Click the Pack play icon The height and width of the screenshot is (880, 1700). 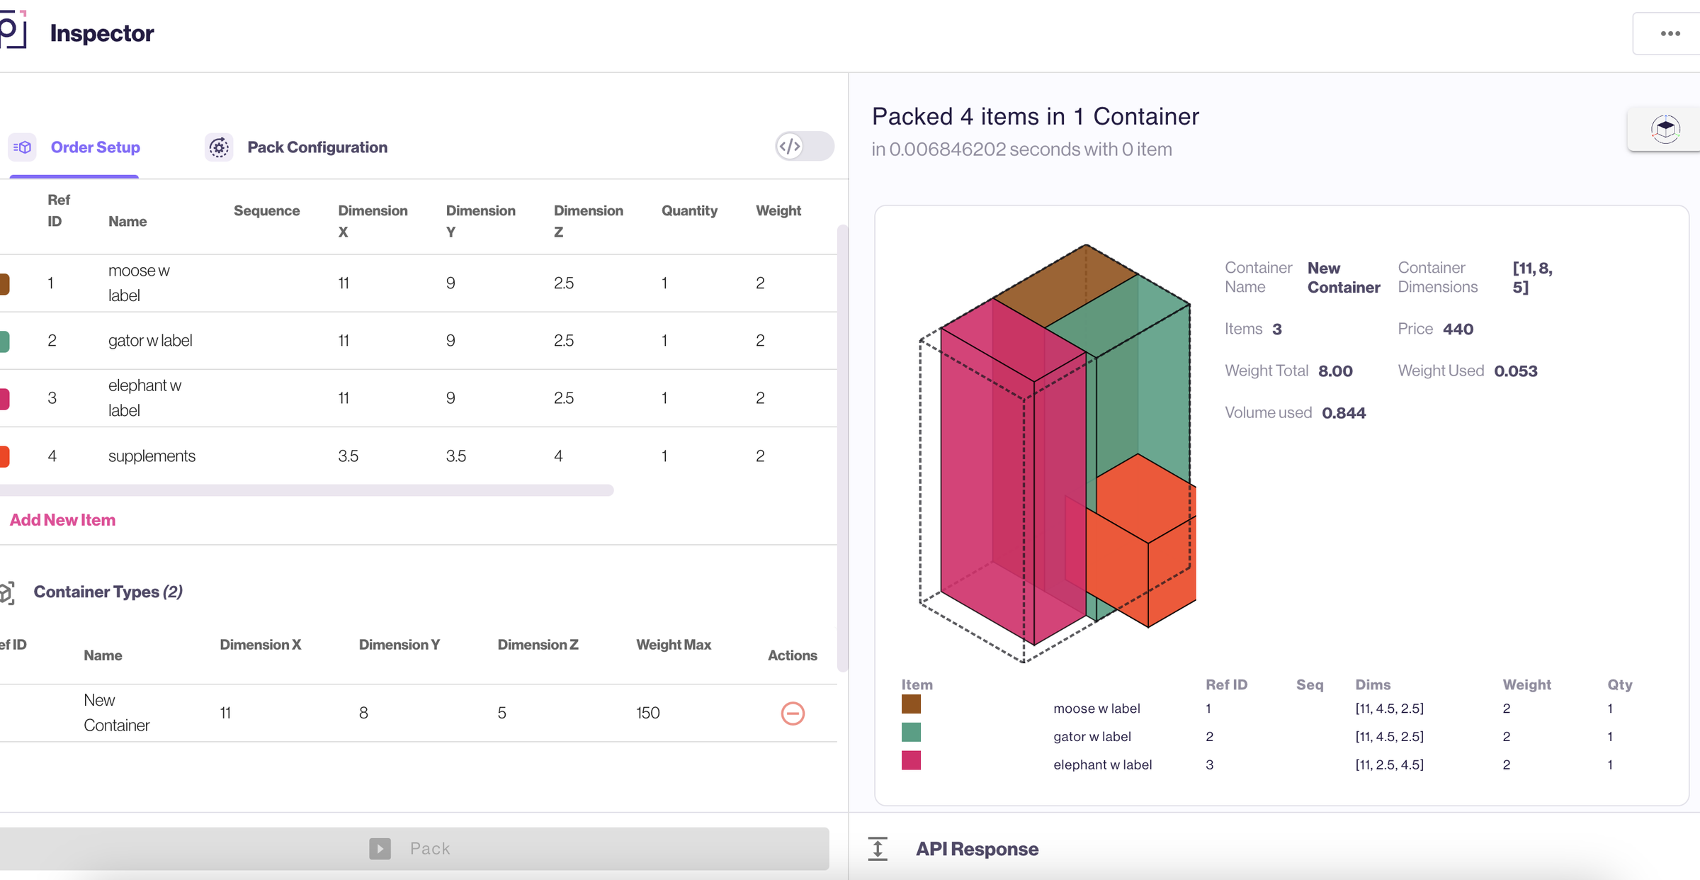[x=380, y=848]
